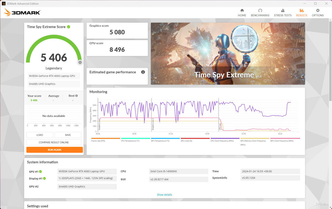Click the info icon beside Estimated game performance
Image resolution: width=332 pixels, height=209 pixels.
pyautogui.click(x=143, y=72)
